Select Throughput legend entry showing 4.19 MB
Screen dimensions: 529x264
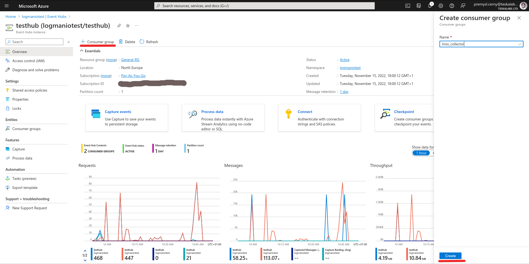[x=384, y=254]
